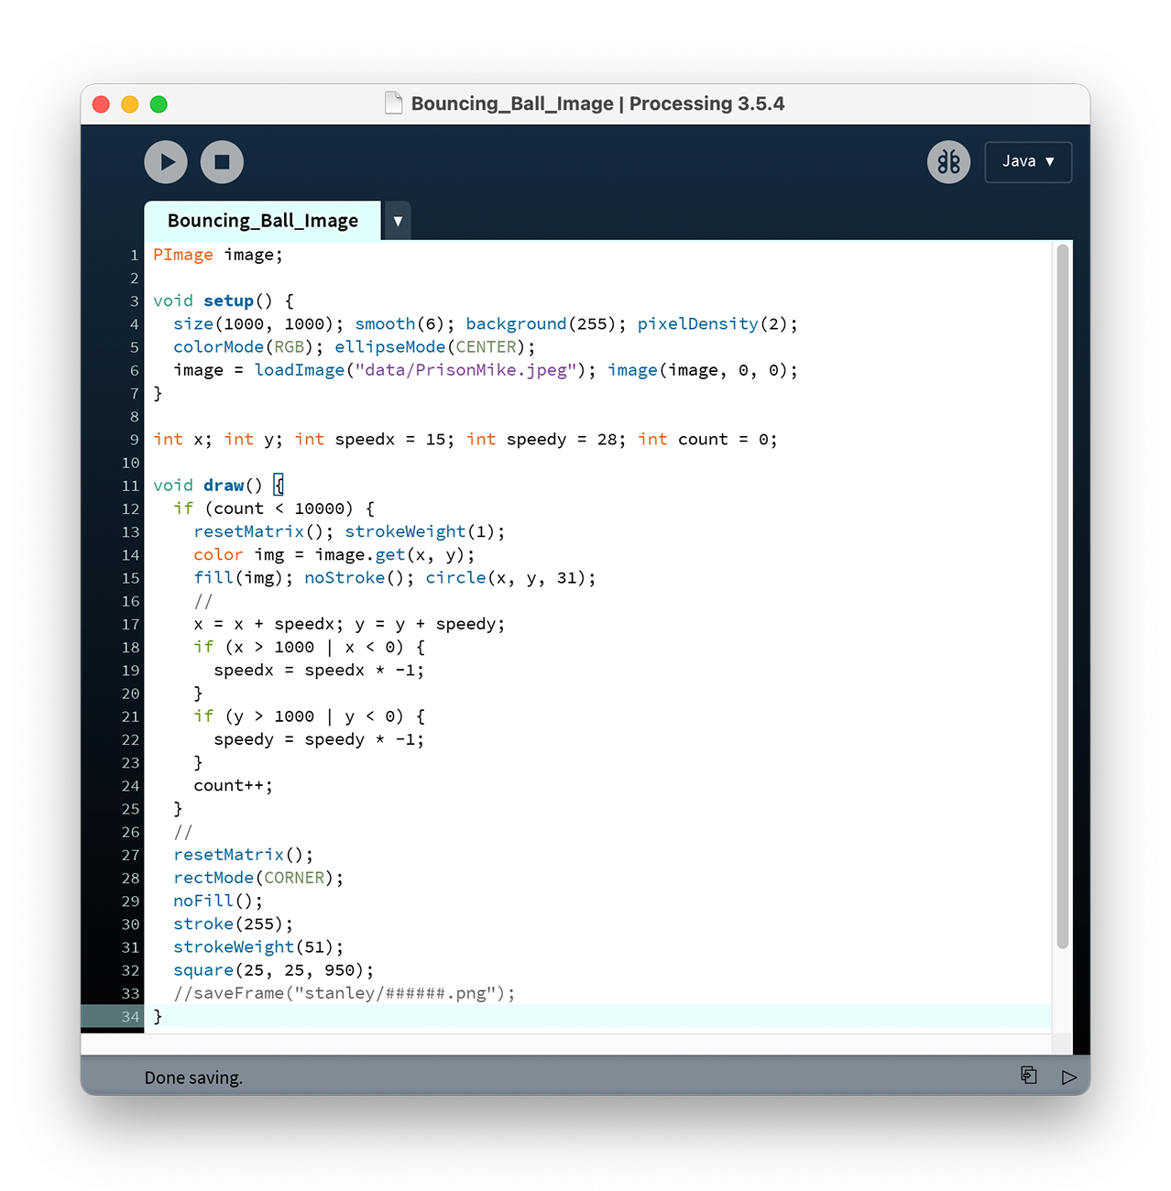This screenshot has height=1191, width=1171.
Task: Click the line 'PImage image;'
Action: (x=218, y=255)
